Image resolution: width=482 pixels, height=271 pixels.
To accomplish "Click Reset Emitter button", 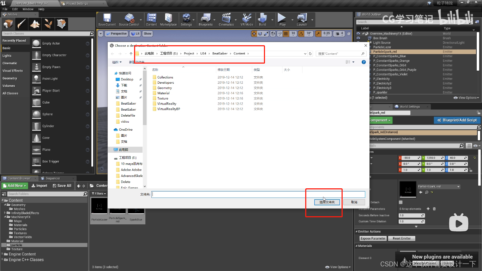I will pos(402,238).
